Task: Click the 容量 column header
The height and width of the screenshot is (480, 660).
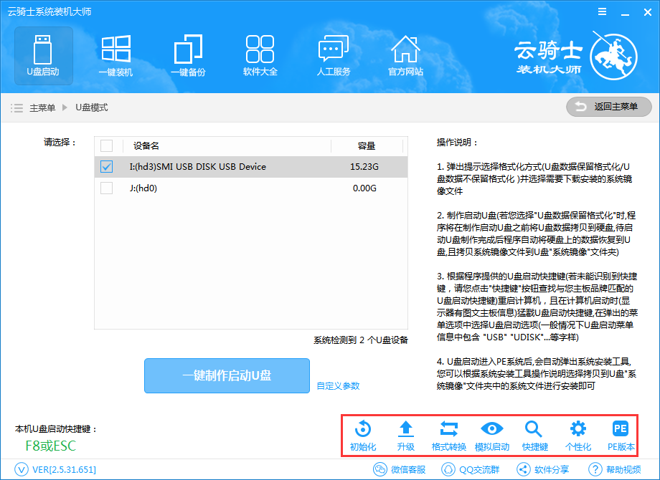Action: 366,146
